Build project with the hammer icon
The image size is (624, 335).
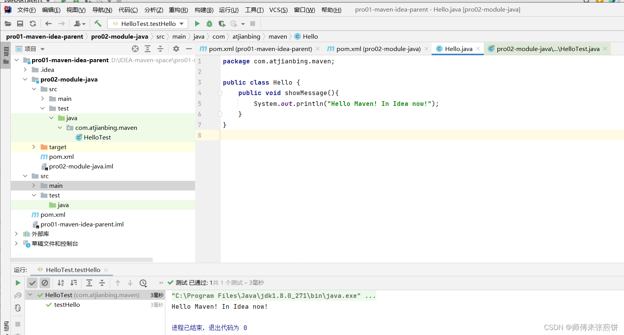(98, 24)
